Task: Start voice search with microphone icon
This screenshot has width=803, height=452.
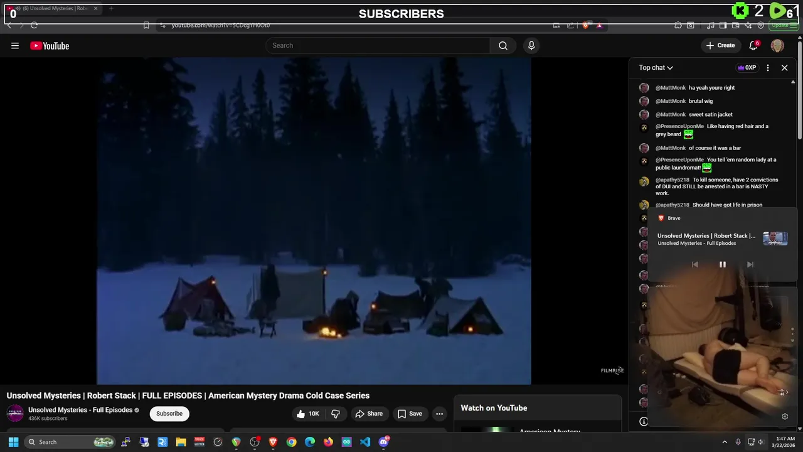Action: pyautogui.click(x=531, y=45)
